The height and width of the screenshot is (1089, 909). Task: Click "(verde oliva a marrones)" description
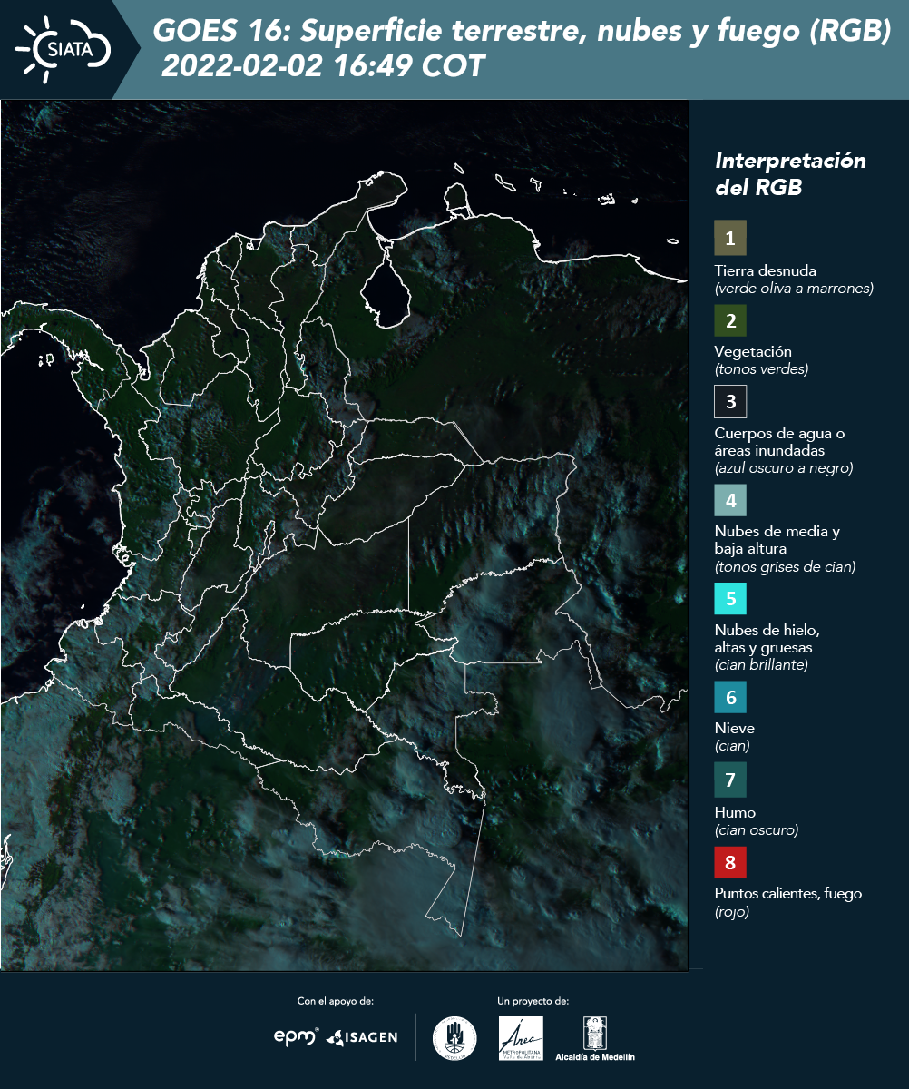tap(794, 289)
